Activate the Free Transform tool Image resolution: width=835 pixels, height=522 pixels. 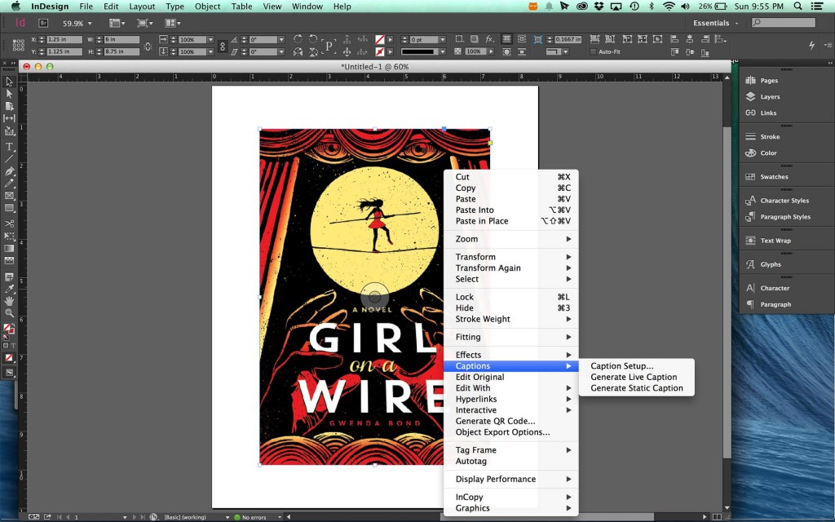tap(9, 236)
